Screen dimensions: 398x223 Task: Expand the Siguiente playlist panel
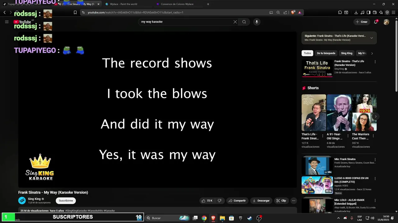pos(371,38)
